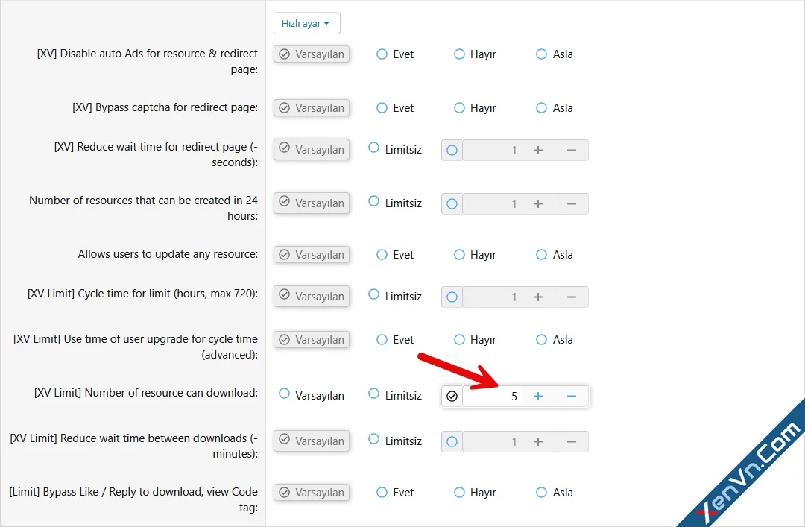The image size is (805, 527).
Task: Click plus stepper for Number of resource can download
Action: [538, 397]
